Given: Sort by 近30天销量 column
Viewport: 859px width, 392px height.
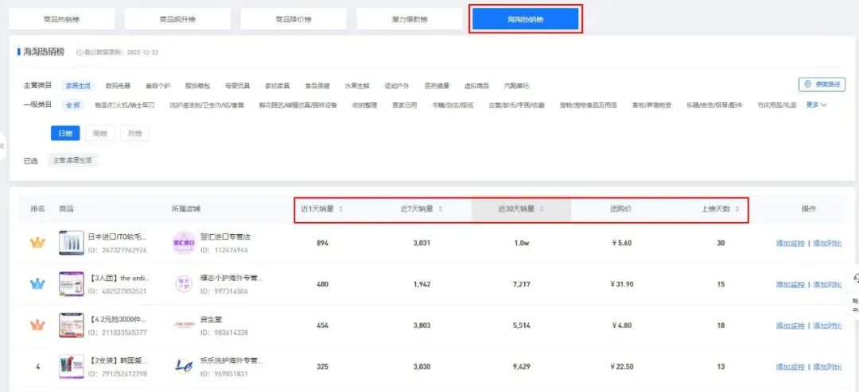Looking at the screenshot, I should (x=521, y=209).
